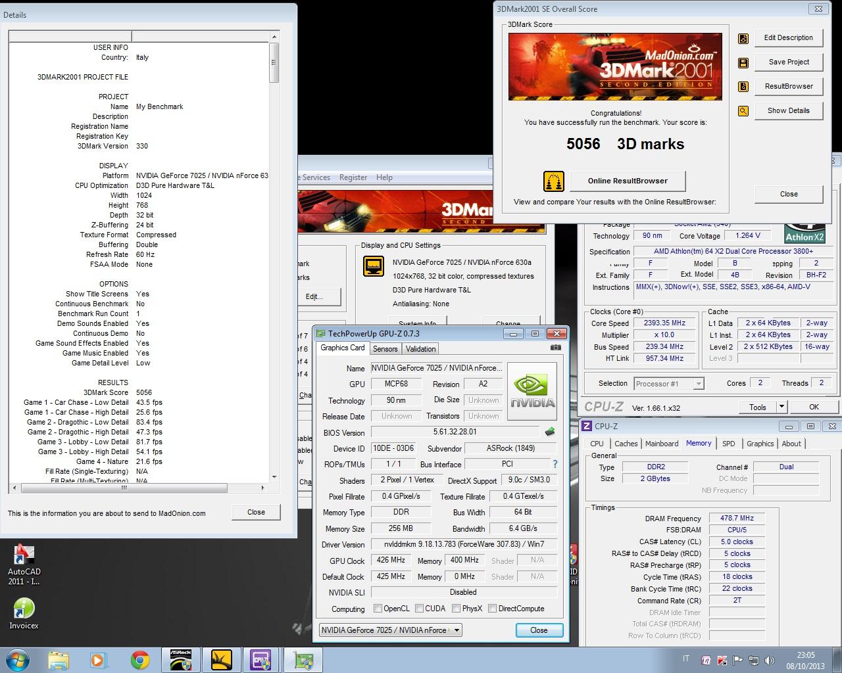Image resolution: width=842 pixels, height=673 pixels.
Task: Open the SPD tab in CPU-Z
Action: (x=728, y=444)
